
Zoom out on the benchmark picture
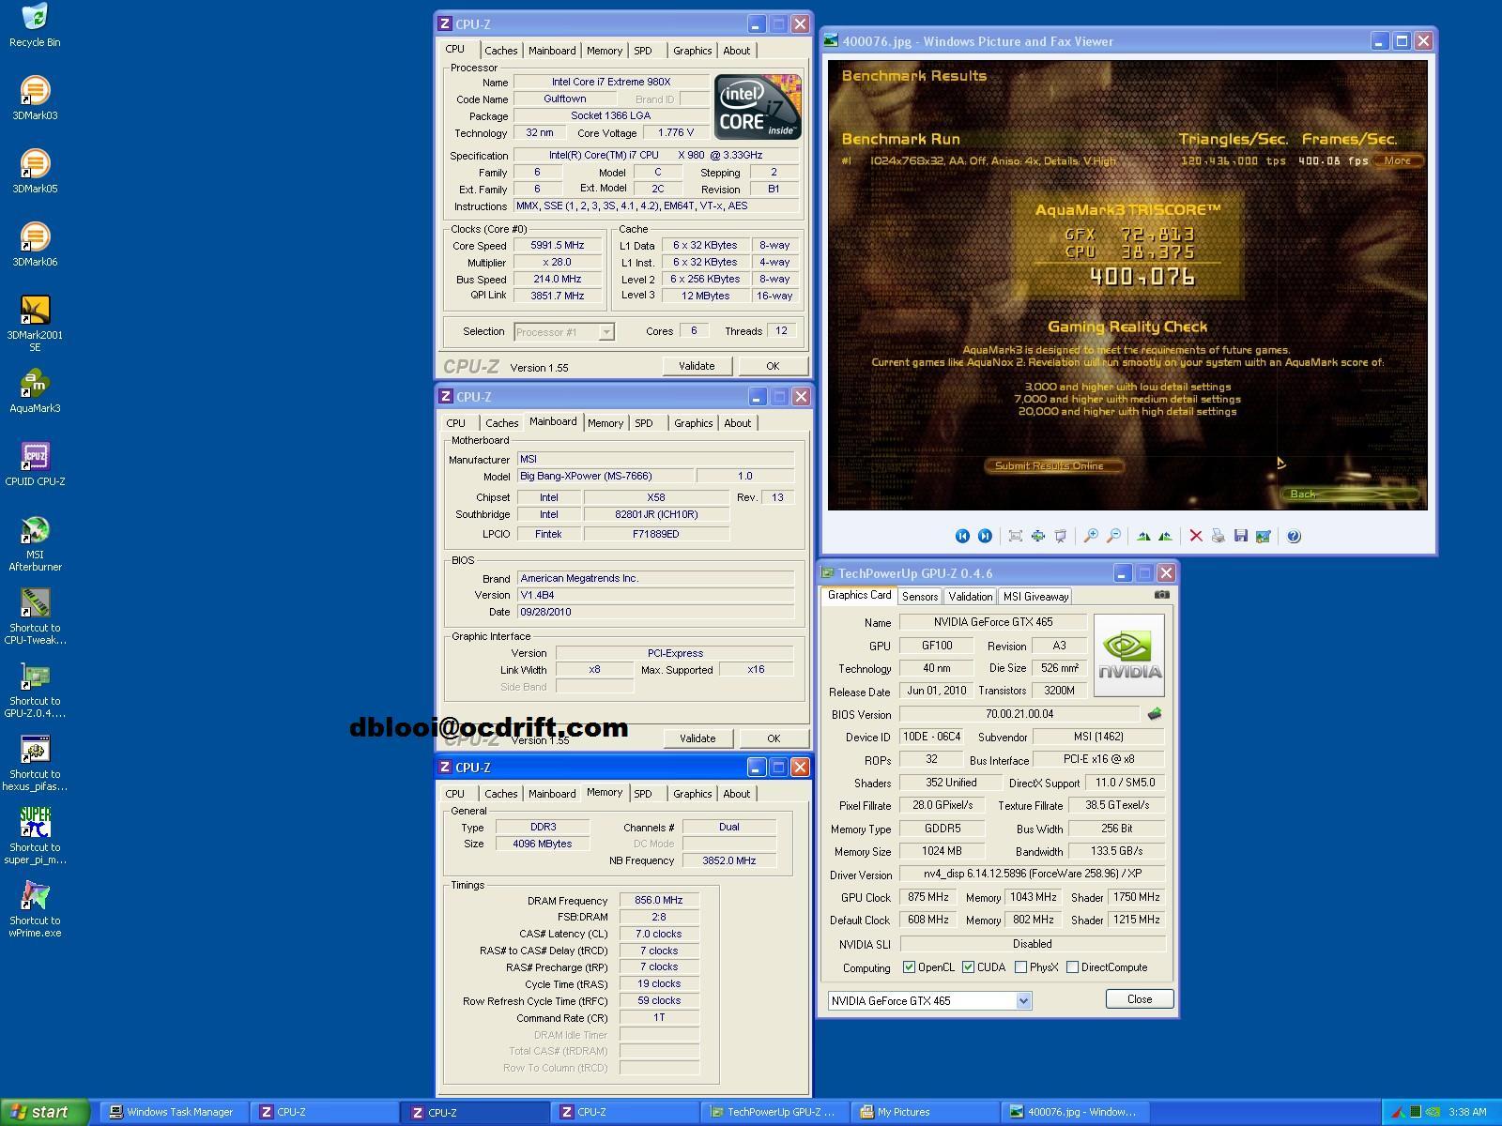pyautogui.click(x=1113, y=536)
